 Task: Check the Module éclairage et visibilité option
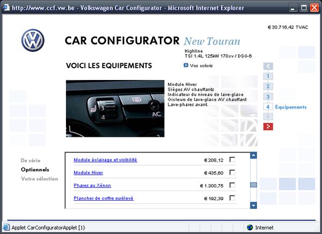pyautogui.click(x=232, y=159)
